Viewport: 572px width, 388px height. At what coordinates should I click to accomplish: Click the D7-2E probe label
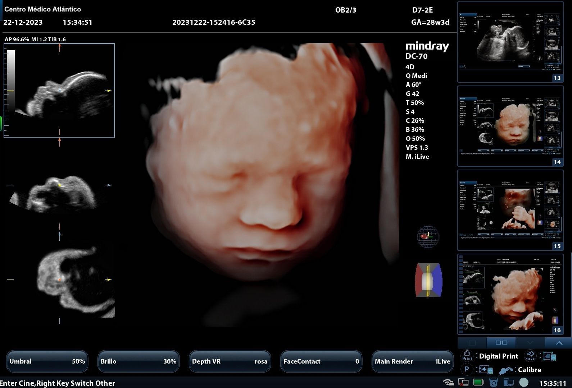[x=422, y=10]
